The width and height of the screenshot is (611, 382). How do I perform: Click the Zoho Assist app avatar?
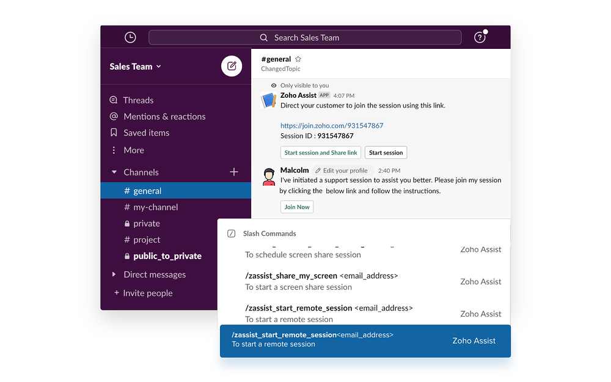point(268,100)
